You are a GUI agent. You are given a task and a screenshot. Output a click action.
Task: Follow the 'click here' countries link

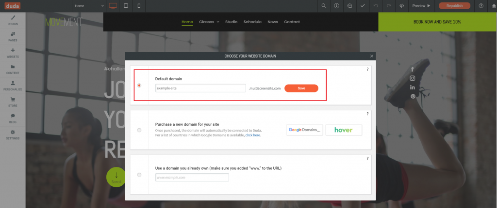pos(253,135)
